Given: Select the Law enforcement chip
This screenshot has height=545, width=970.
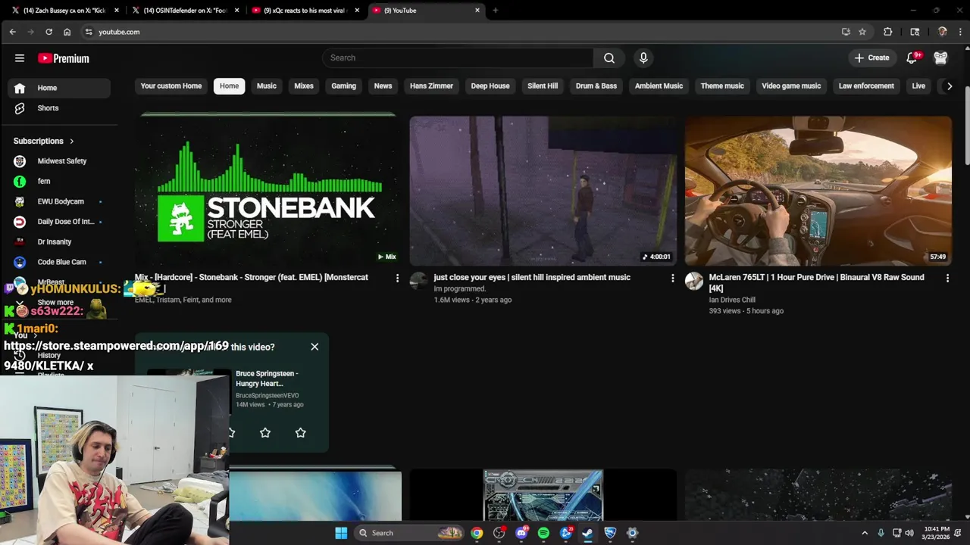Looking at the screenshot, I should click(866, 86).
